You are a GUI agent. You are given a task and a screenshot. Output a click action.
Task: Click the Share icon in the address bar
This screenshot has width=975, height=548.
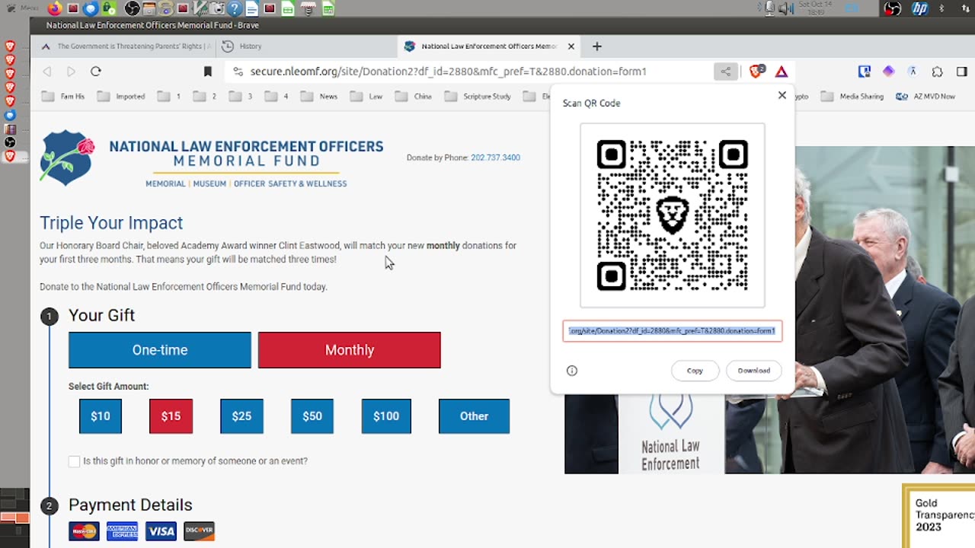tap(725, 72)
